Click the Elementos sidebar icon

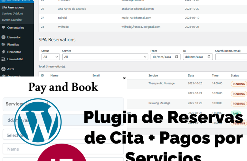3,52
